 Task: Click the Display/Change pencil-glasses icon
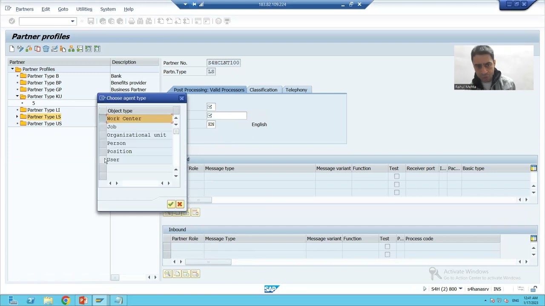click(20, 49)
